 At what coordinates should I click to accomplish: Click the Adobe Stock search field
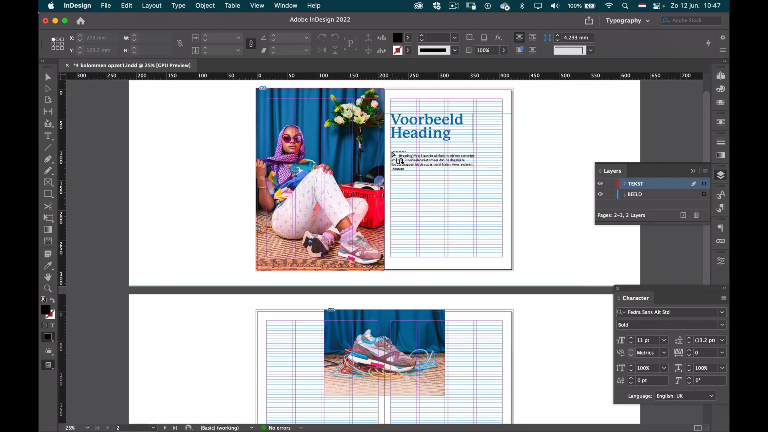pyautogui.click(x=691, y=20)
